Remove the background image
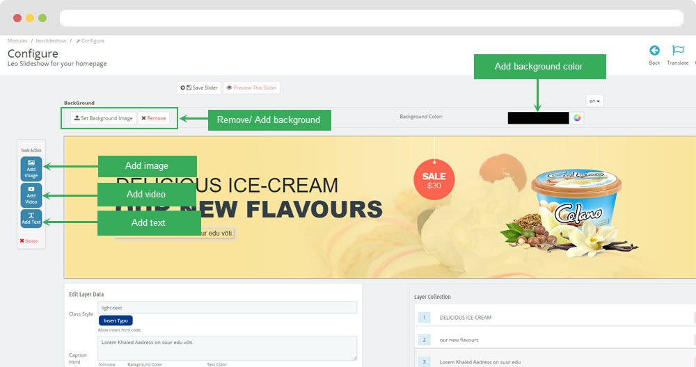Viewport: 696px width, 367px height. [154, 118]
